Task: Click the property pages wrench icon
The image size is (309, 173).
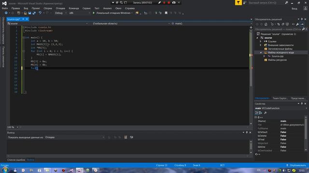Action: point(265,113)
